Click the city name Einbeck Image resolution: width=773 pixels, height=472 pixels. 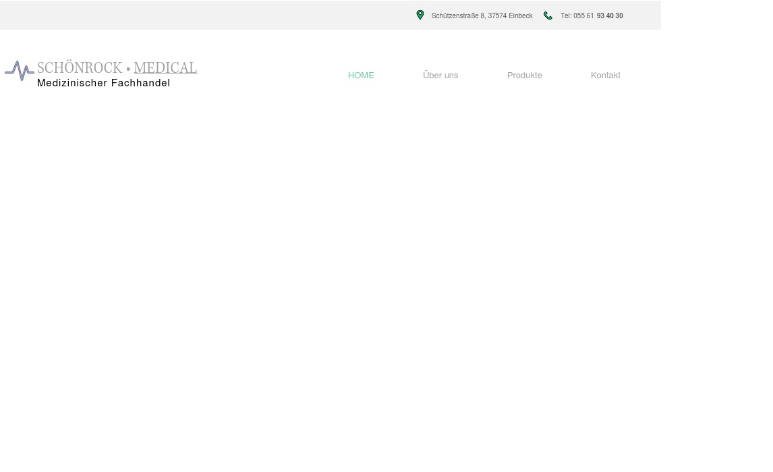(x=521, y=16)
